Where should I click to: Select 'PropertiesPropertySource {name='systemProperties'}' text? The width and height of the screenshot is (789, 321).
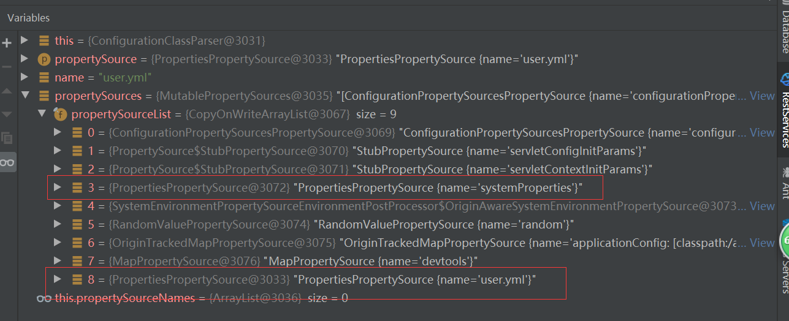438,187
